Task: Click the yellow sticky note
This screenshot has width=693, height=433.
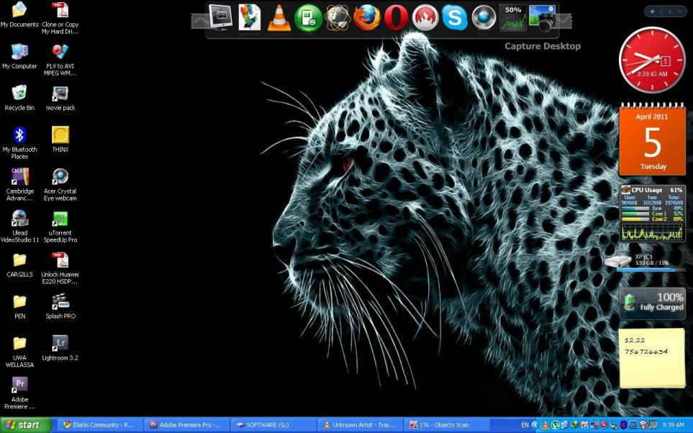Action: pos(652,358)
